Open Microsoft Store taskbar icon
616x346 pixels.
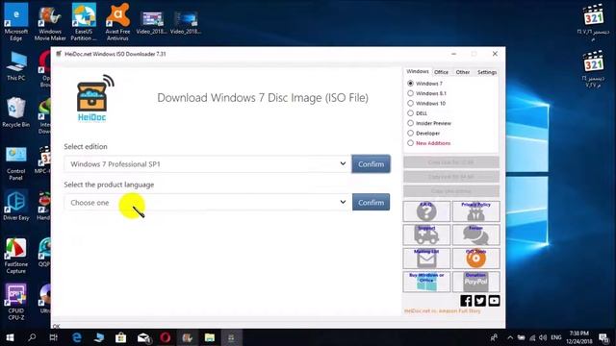(x=120, y=337)
